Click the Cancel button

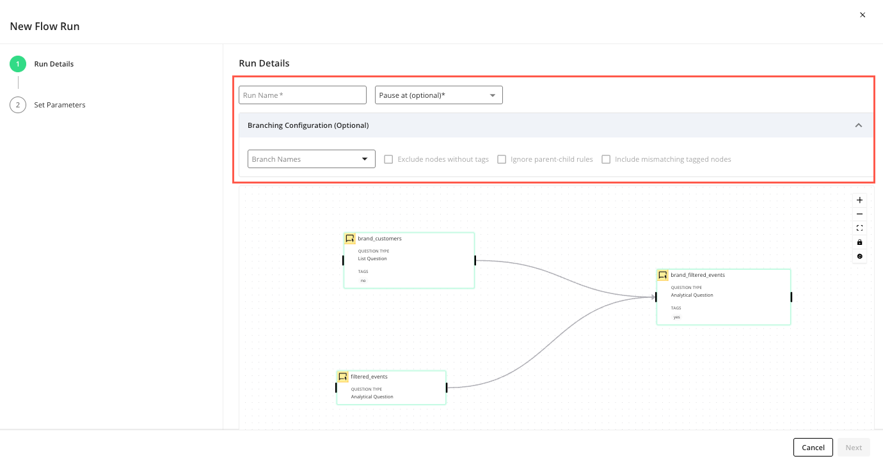[x=813, y=447]
